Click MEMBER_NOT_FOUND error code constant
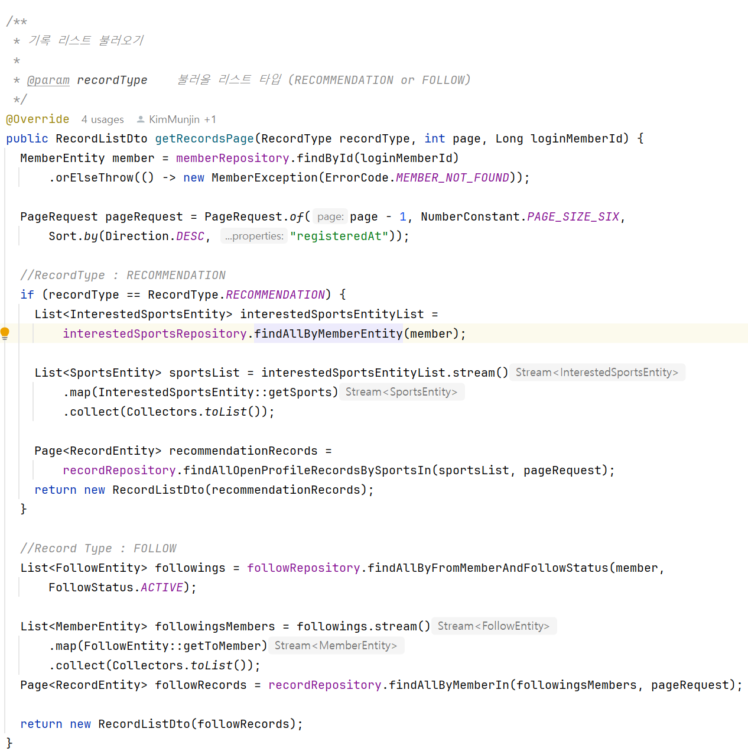Screen dimensions: 748x751 [453, 177]
